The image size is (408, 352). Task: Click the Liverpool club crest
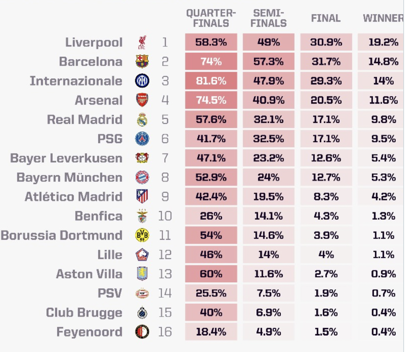(x=142, y=42)
